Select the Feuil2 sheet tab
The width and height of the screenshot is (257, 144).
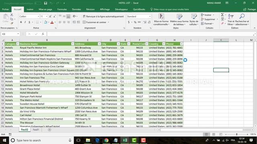pyautogui.click(x=24, y=130)
